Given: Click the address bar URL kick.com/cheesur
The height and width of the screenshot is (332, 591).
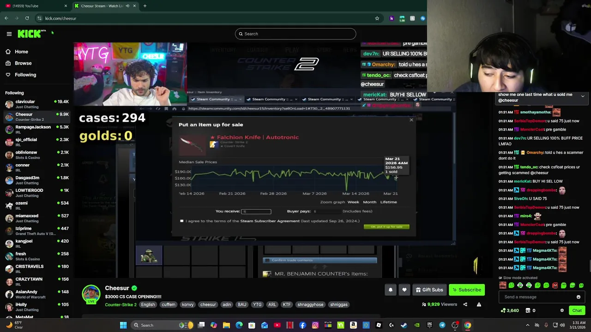Looking at the screenshot, I should [60, 18].
